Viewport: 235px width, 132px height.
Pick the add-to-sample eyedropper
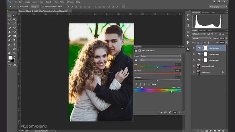140,84
